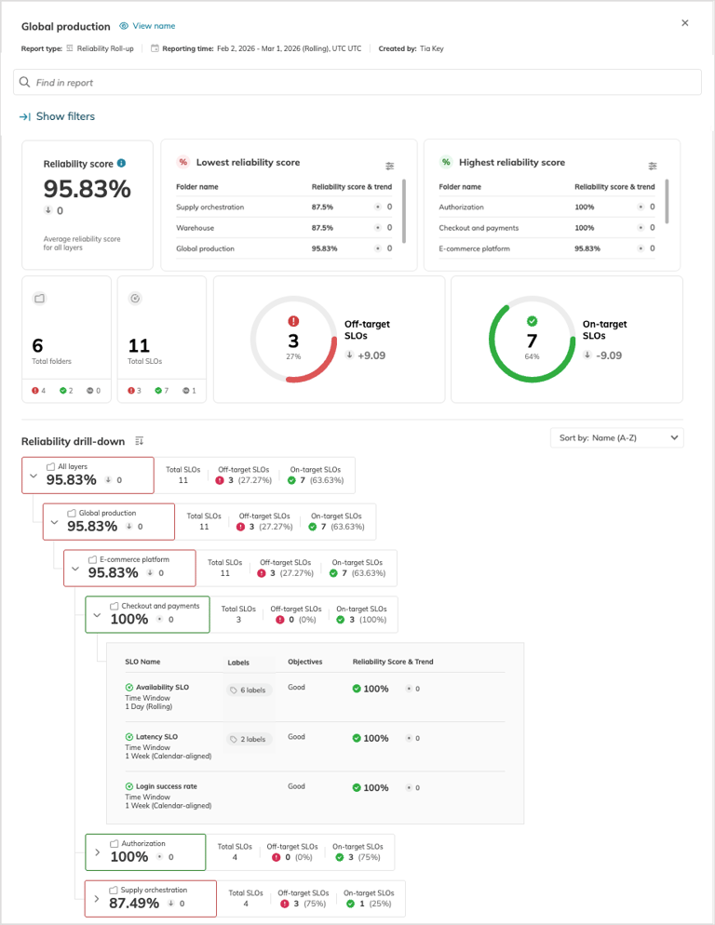Expand the Authorization folder
The image size is (715, 925).
(x=97, y=852)
